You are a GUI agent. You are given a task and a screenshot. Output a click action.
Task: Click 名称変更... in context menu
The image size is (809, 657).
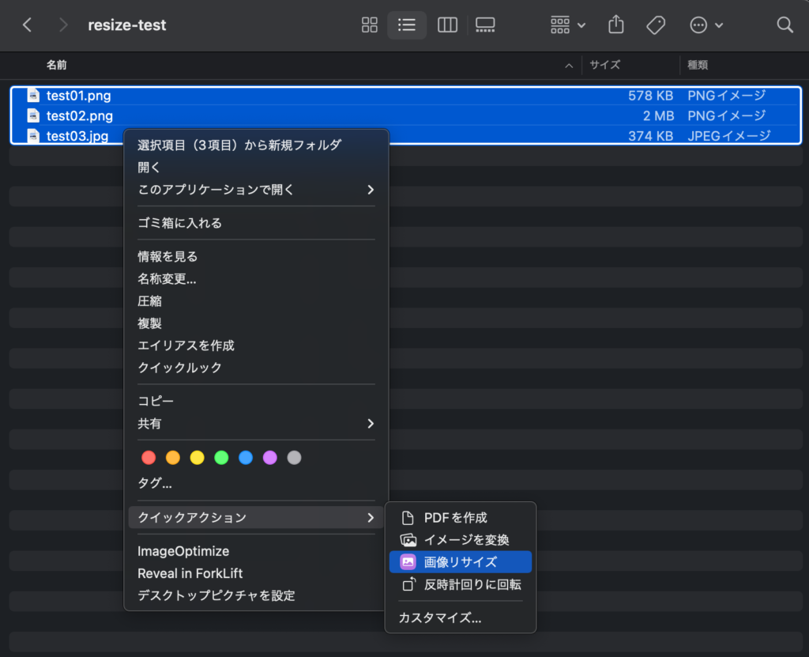(x=167, y=279)
